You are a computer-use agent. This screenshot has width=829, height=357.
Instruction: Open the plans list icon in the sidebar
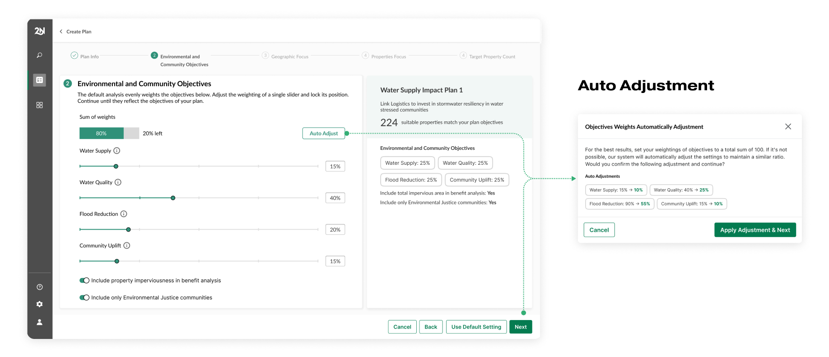(40, 80)
